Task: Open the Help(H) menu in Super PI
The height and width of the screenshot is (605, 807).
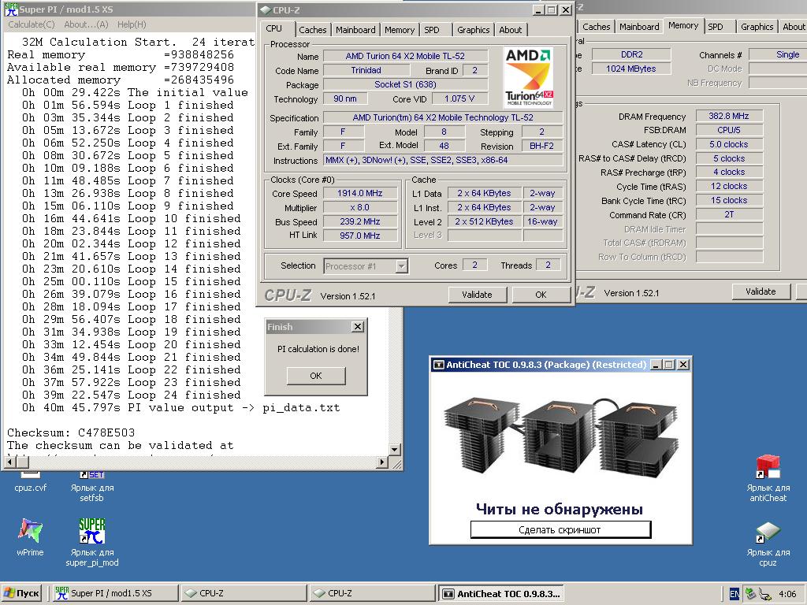Action: (132, 24)
